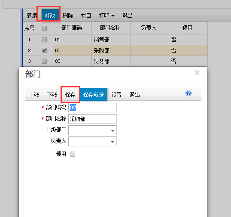Click the 部门编码 column header
Viewport: 231px width, 217px height.
click(x=72, y=28)
